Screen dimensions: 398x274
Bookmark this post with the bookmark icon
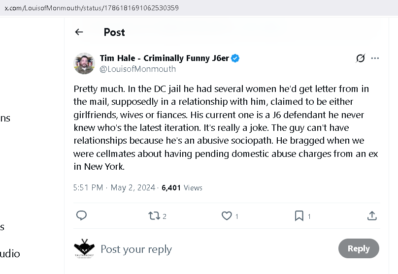pyautogui.click(x=299, y=215)
